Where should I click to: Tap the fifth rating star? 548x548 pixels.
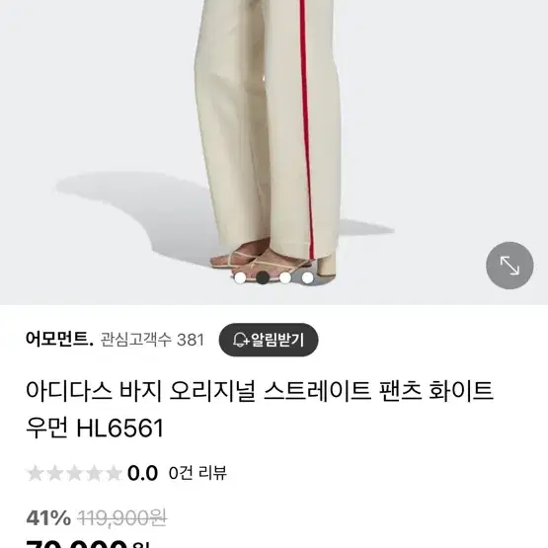coord(114,473)
